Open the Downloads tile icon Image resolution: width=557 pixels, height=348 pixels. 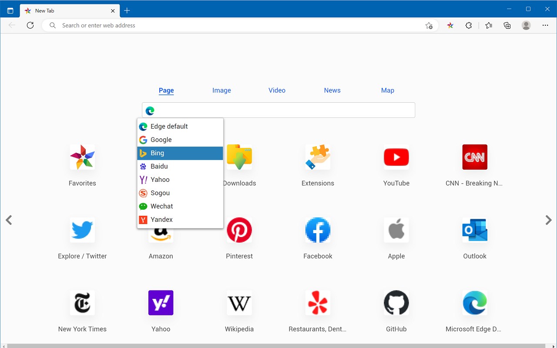pos(239,157)
